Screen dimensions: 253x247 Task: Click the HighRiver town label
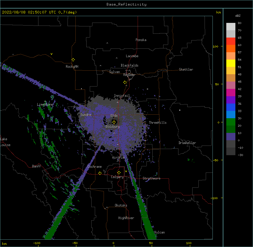click(126, 218)
